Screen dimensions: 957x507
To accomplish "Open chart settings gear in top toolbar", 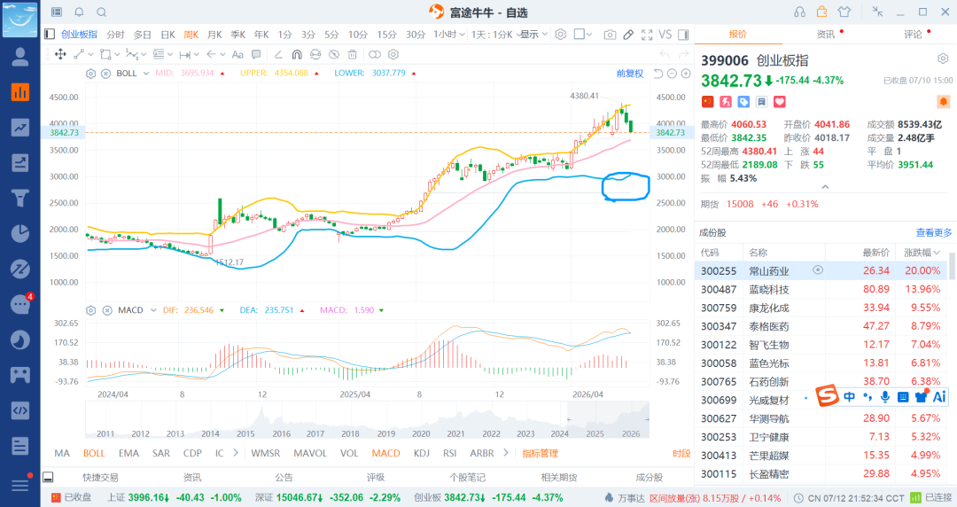I will (560, 35).
